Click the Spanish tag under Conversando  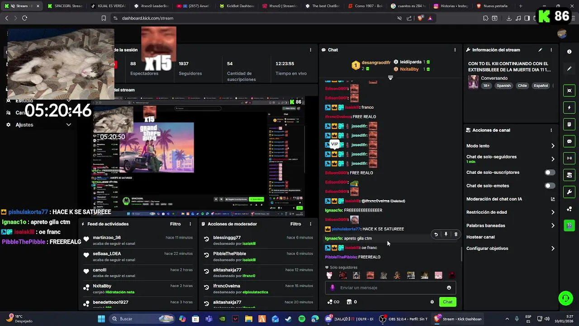(503, 86)
